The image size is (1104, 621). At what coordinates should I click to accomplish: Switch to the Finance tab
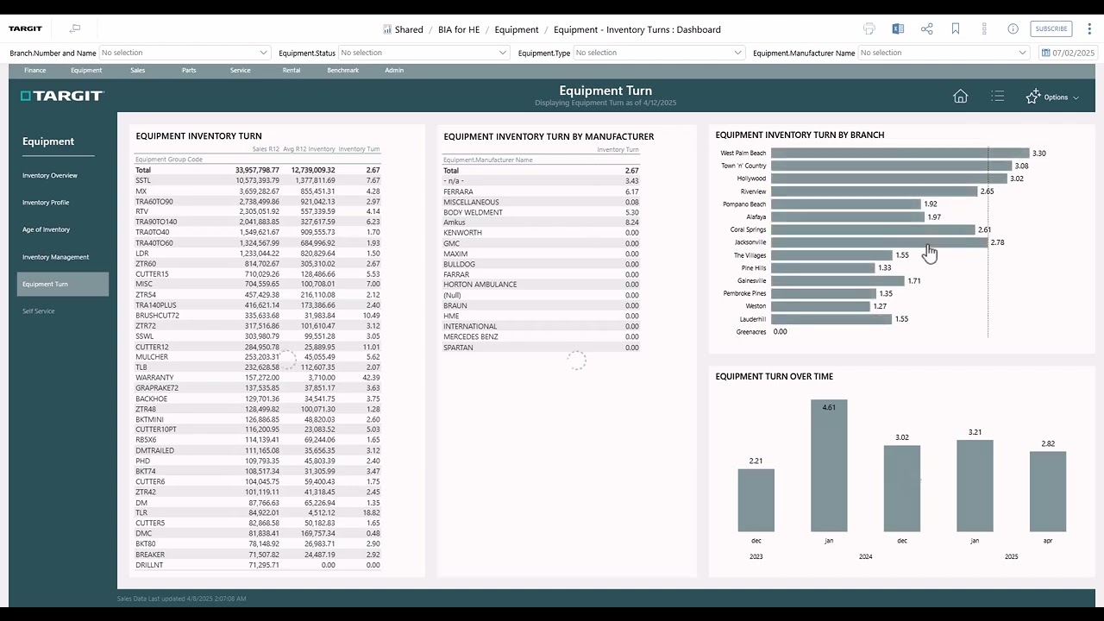click(35, 71)
